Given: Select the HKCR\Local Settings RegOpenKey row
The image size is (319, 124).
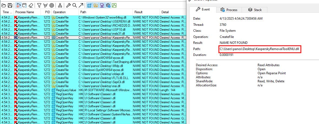Looking at the screenshot, I should click(x=93, y=110).
